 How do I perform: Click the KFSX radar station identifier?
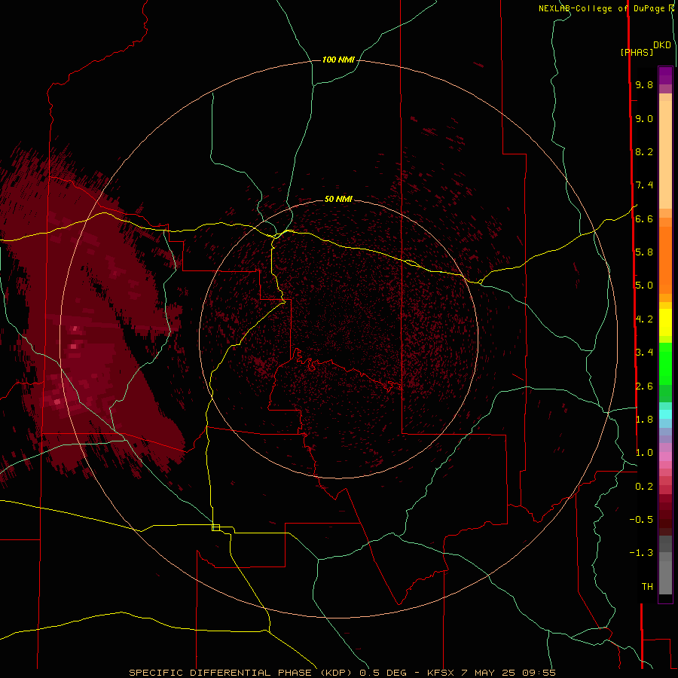click(x=441, y=673)
